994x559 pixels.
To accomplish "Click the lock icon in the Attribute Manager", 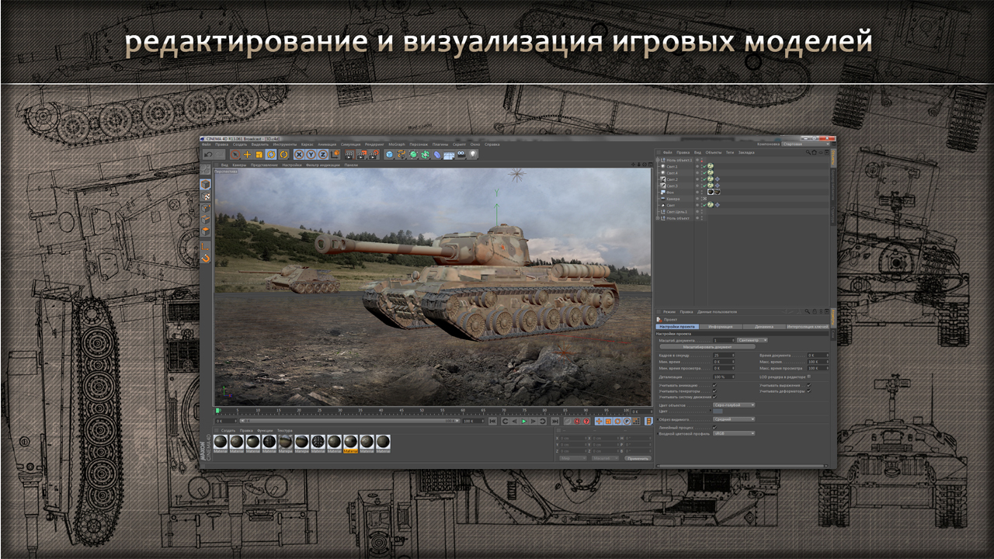I will [x=815, y=311].
